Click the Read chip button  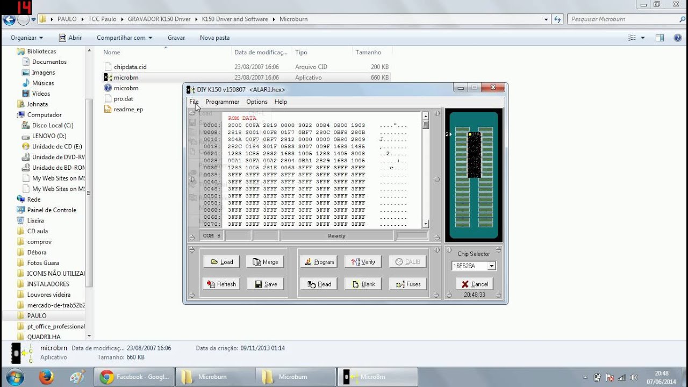point(319,284)
